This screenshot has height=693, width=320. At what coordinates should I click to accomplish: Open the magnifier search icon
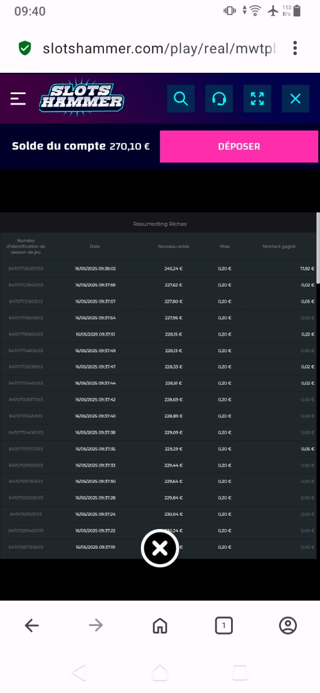[181, 99]
